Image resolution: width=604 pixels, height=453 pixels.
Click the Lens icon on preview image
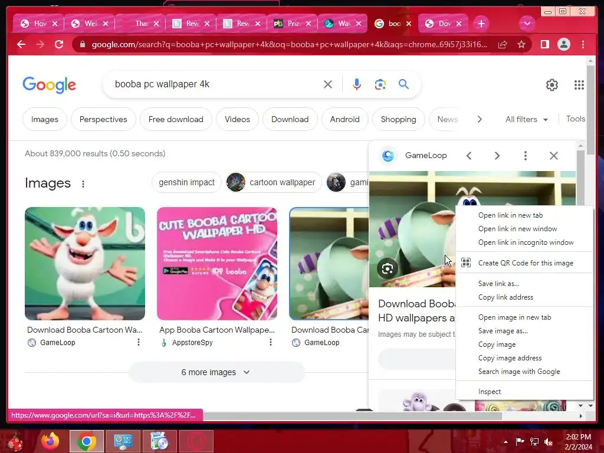387,268
